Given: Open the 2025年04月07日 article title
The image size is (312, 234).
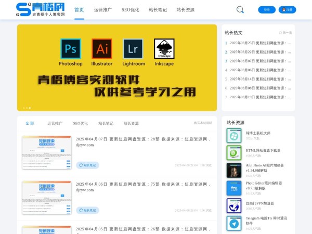Looking at the screenshot, I should (x=143, y=142).
